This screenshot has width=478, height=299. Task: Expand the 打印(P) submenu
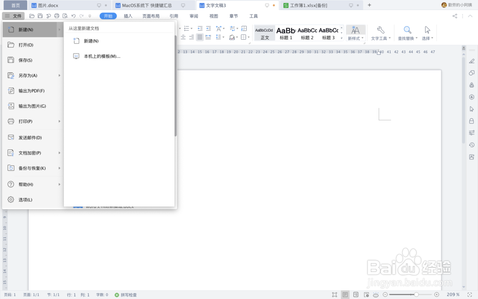33,121
